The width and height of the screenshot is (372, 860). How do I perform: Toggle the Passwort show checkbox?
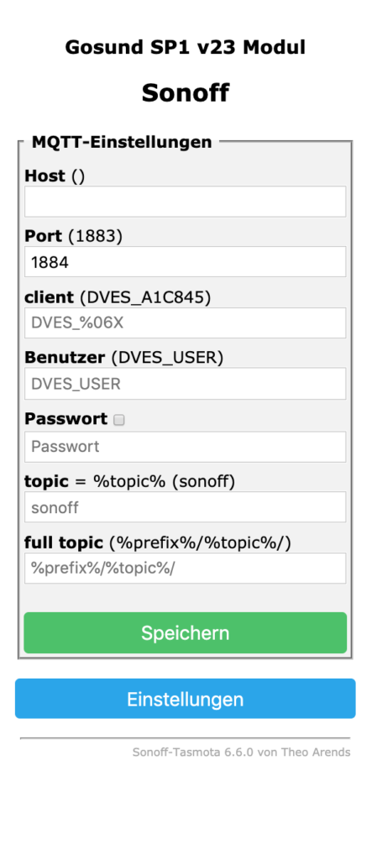click(119, 420)
